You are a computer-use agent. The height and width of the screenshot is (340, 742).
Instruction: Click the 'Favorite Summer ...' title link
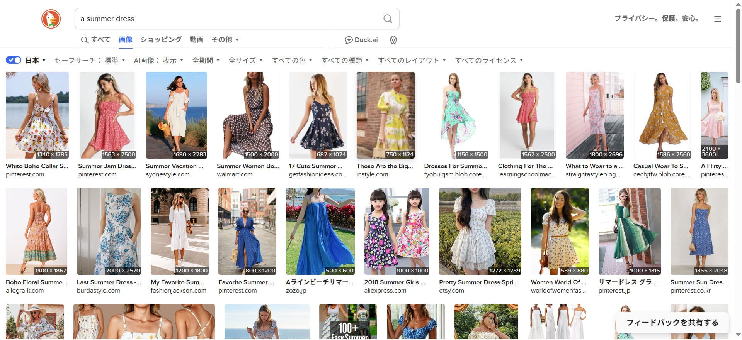click(x=246, y=282)
